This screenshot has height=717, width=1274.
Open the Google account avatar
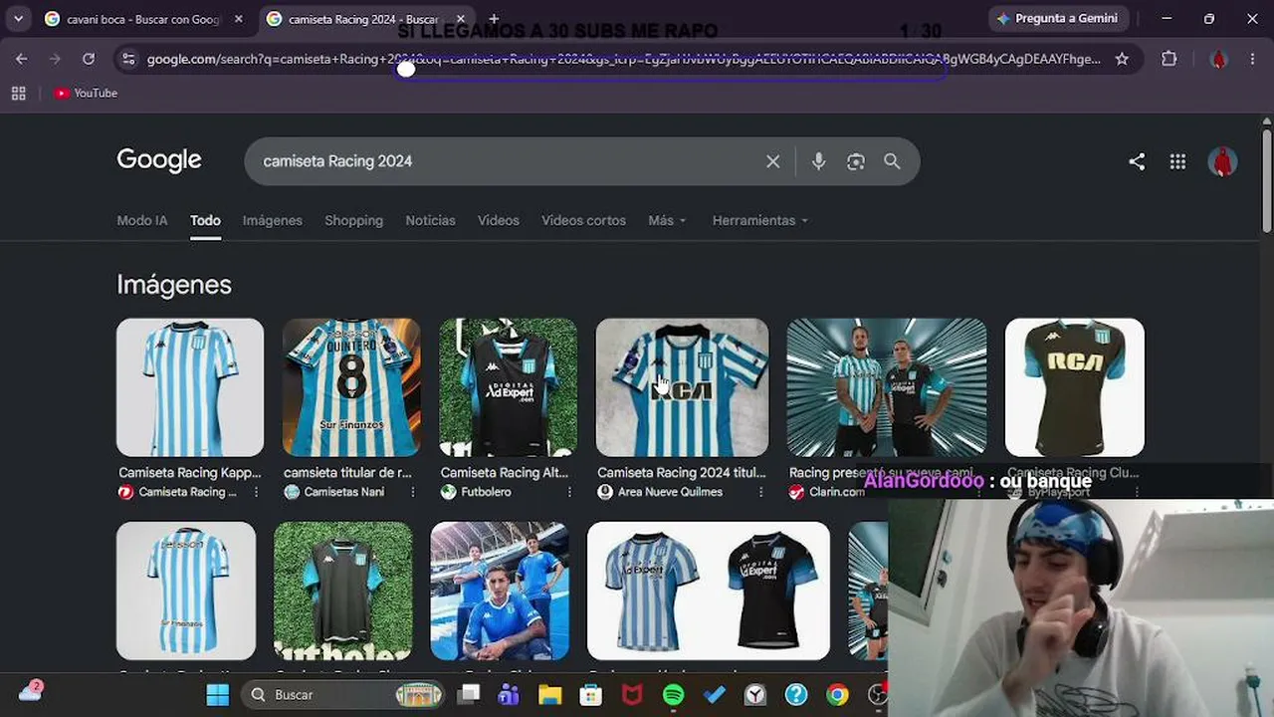[x=1222, y=161]
